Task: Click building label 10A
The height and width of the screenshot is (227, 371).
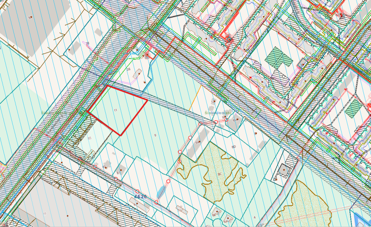Action: [234, 120]
